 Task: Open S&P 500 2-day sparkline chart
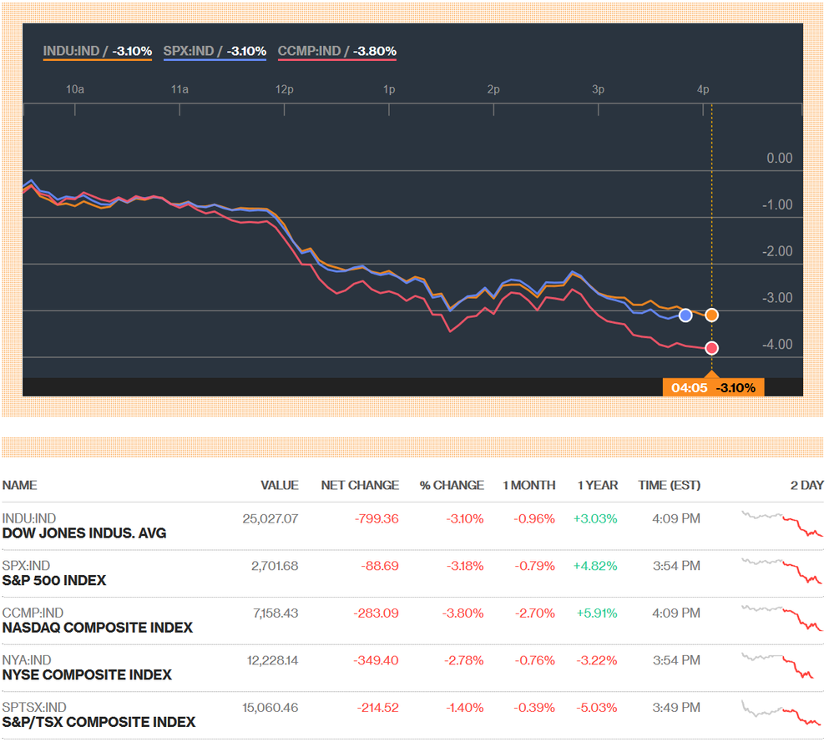782,571
